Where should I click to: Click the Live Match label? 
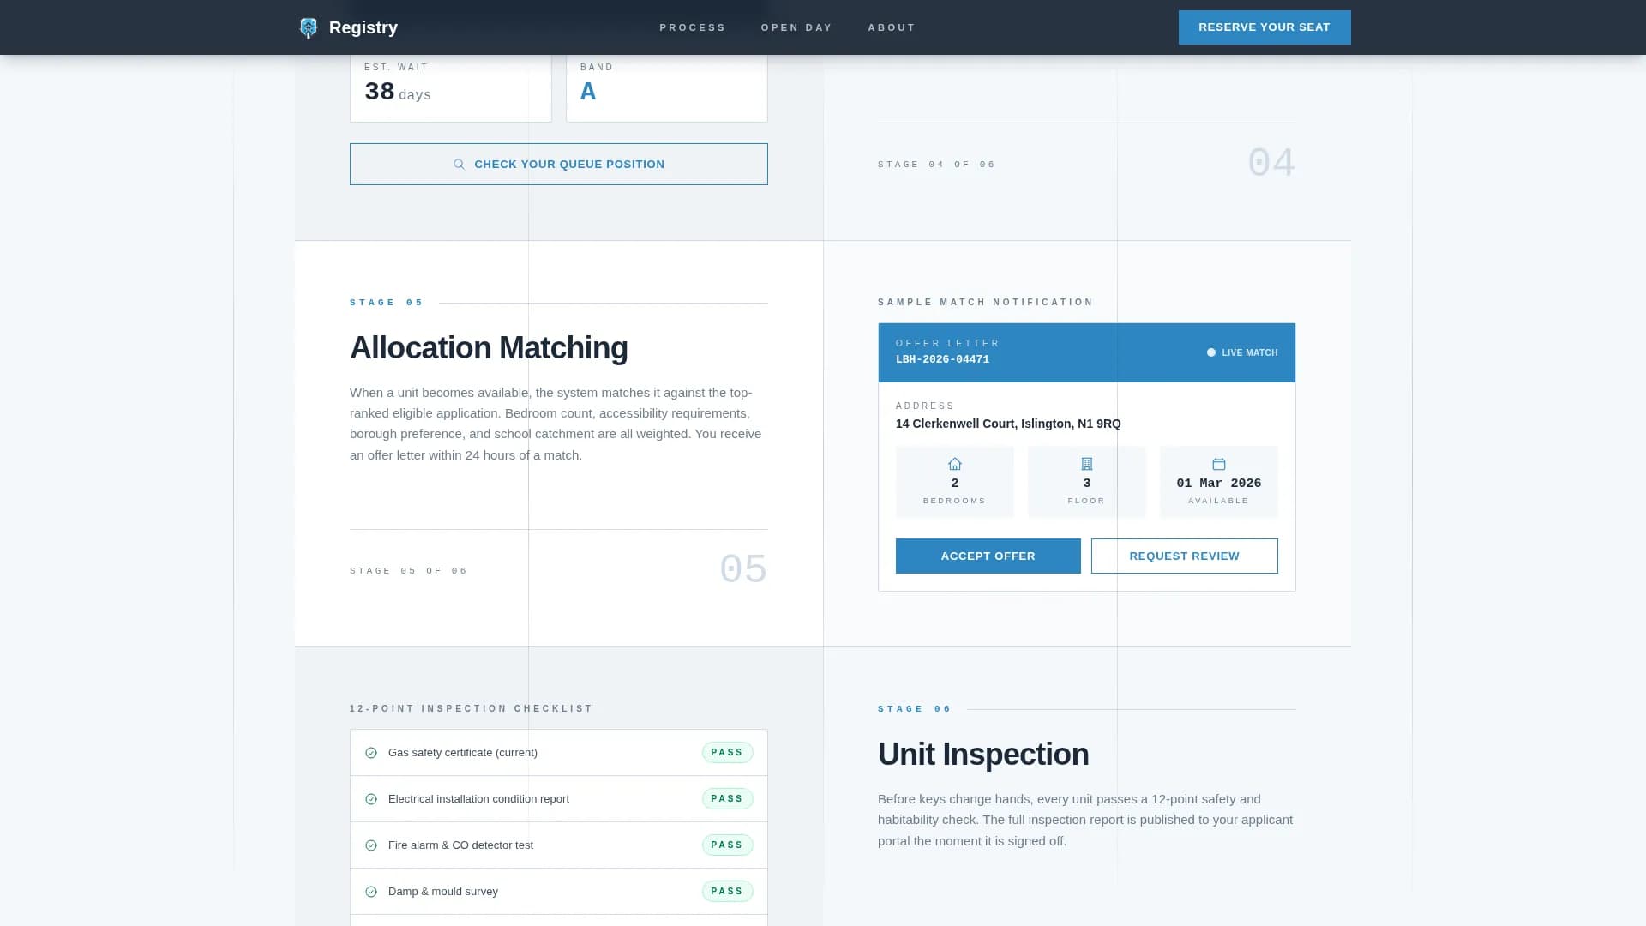click(1250, 352)
